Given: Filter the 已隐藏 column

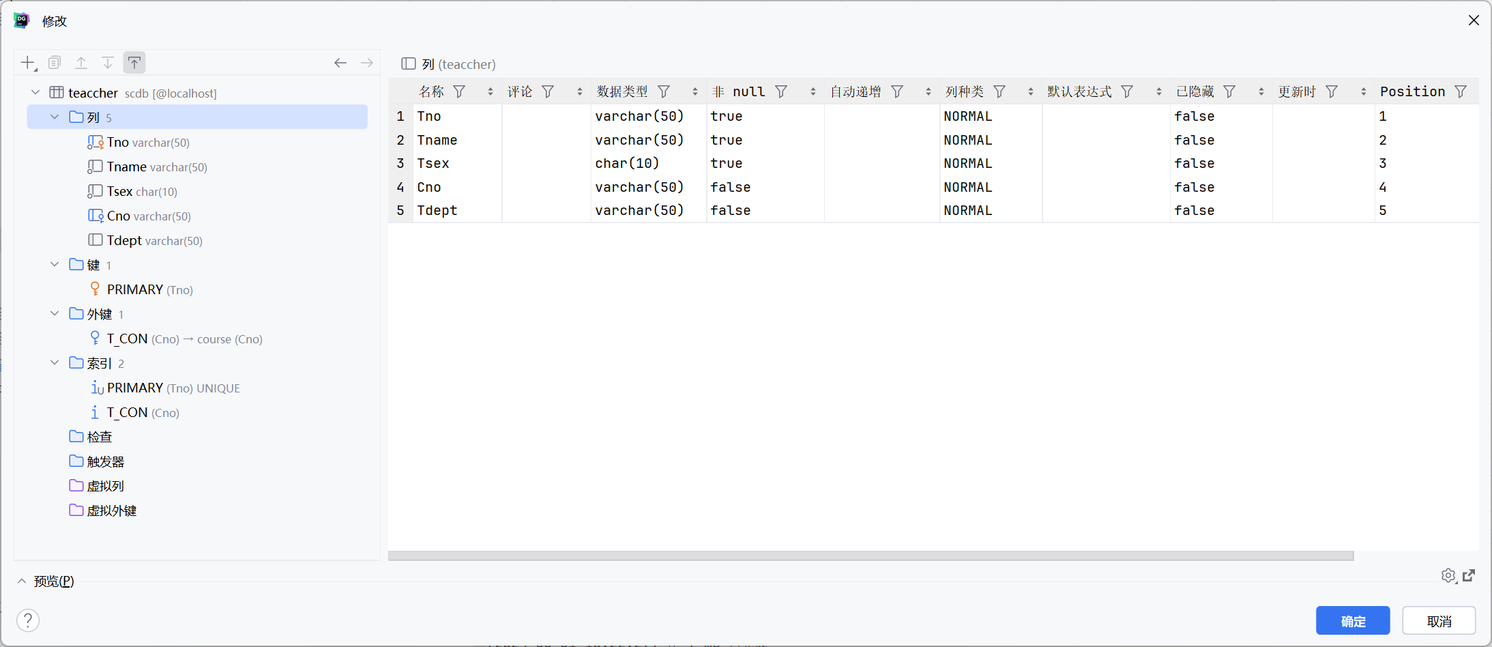Looking at the screenshot, I should [1230, 91].
